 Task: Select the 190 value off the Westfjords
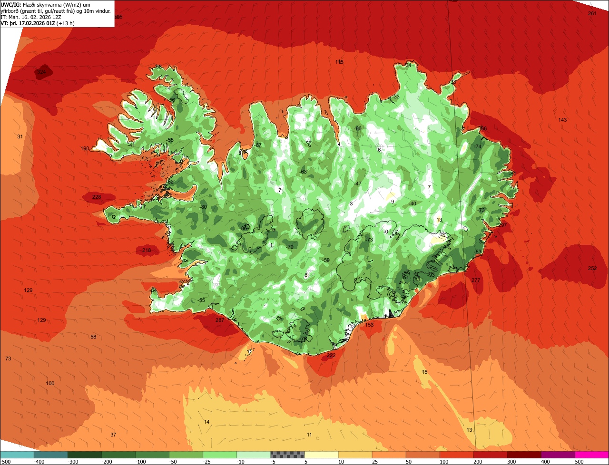[85, 149]
